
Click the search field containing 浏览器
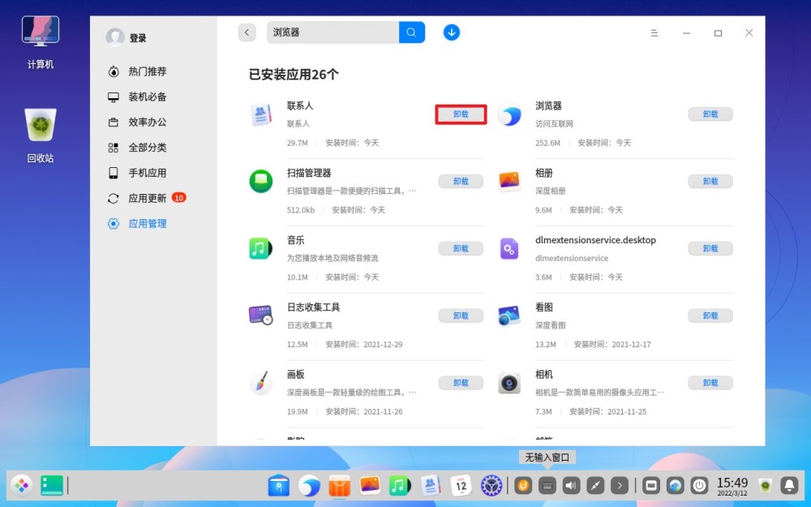point(333,32)
